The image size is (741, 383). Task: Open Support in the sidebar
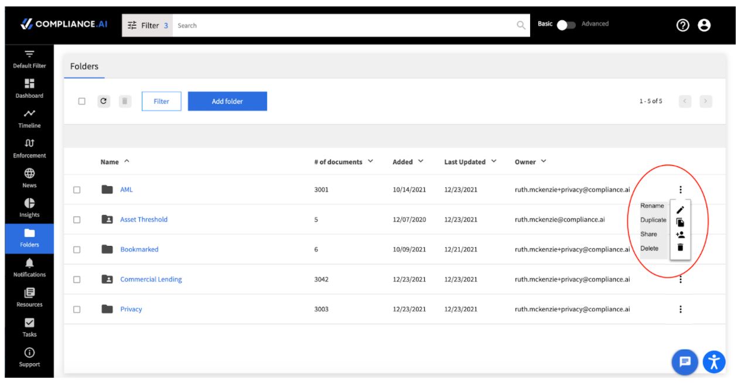(29, 357)
